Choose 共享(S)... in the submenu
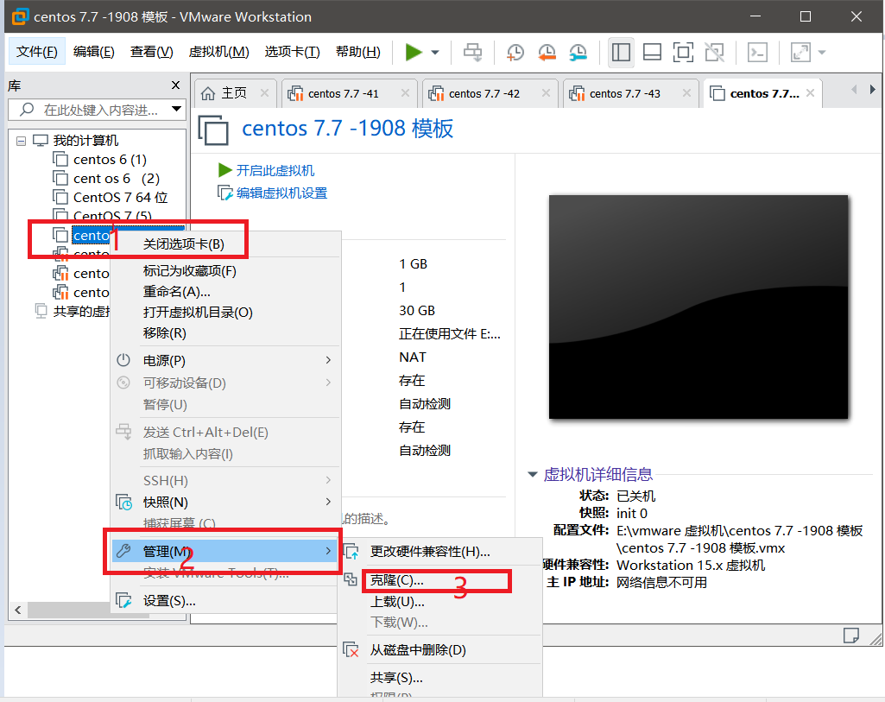The height and width of the screenshot is (702, 885). (396, 678)
